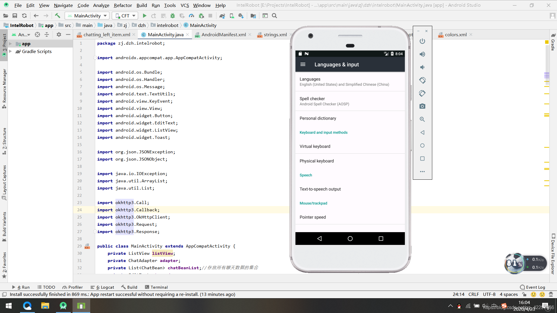Viewport: 557px width, 313px height.
Task: Expand the Gradle Scripts tree node
Action: (10, 51)
